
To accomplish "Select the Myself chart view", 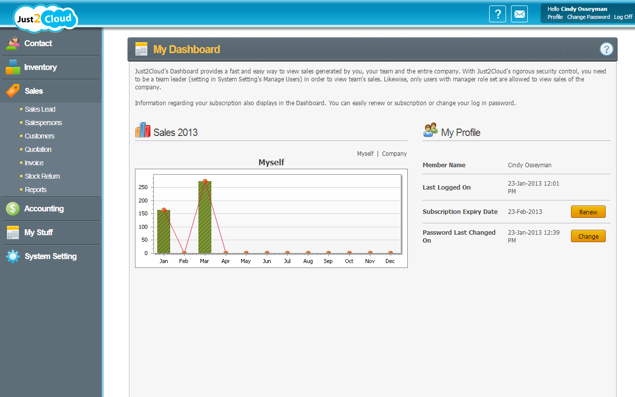I will click(365, 153).
